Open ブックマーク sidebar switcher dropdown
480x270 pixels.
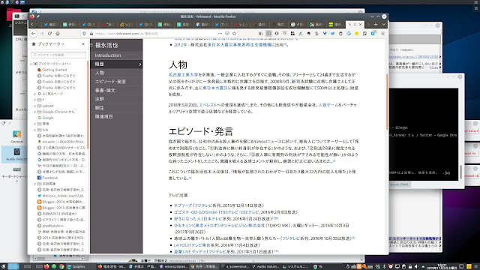48,44
